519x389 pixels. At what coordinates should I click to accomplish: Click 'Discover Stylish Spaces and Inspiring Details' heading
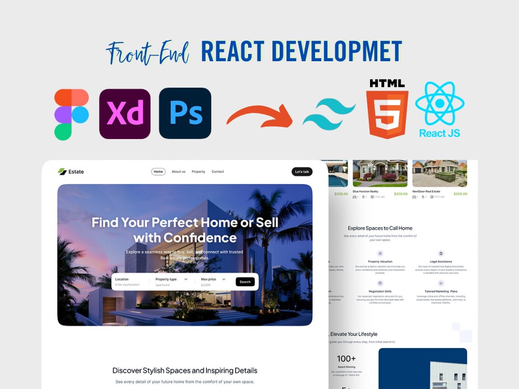point(185,370)
